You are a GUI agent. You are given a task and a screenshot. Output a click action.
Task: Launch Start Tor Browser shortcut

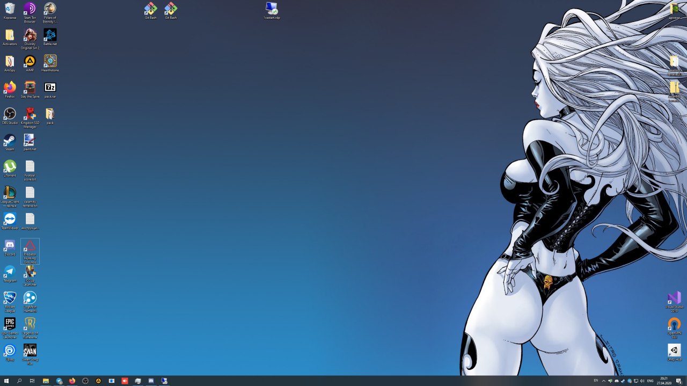[30, 12]
